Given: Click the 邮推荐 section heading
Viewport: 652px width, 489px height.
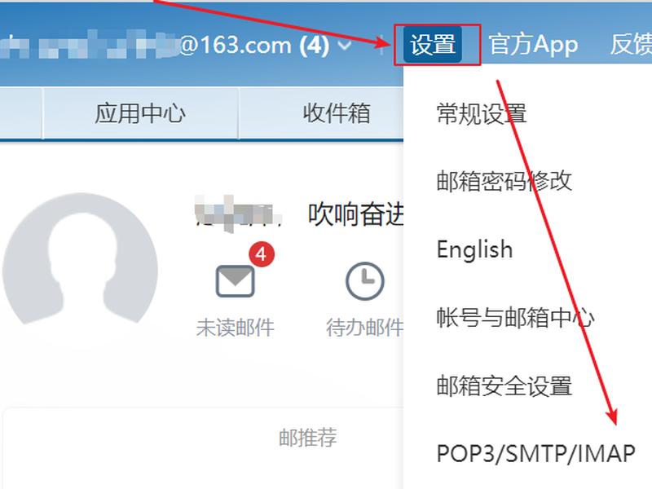Looking at the screenshot, I should point(308,438).
